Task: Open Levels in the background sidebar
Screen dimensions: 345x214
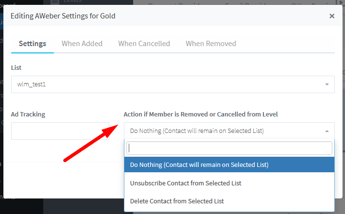Action: (73, 2)
